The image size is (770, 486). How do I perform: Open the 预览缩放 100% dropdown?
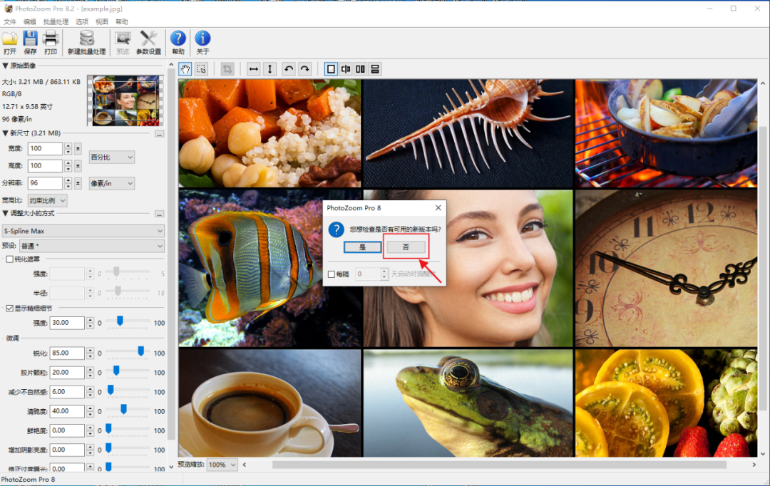coord(222,465)
